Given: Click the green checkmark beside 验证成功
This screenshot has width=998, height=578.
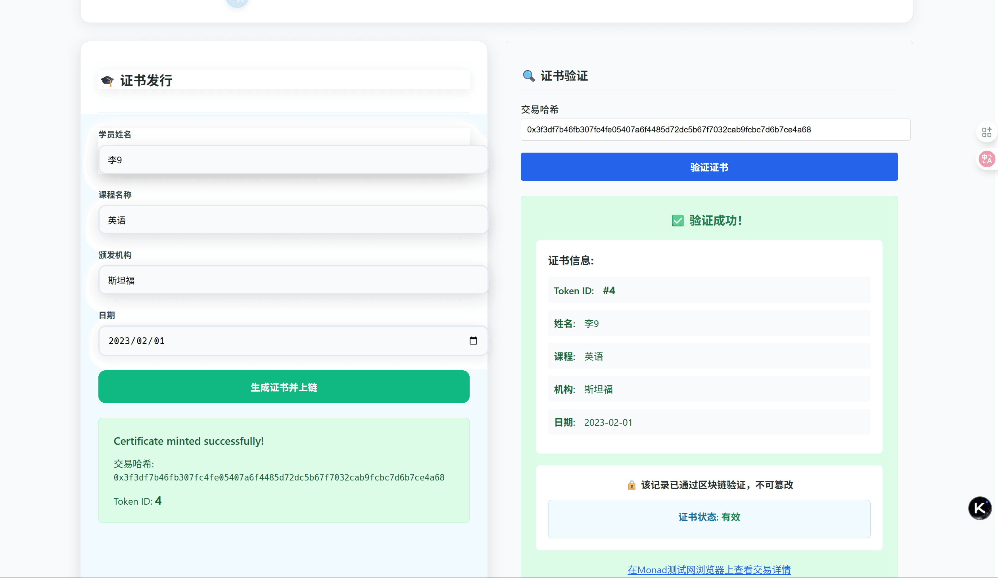Looking at the screenshot, I should (x=677, y=220).
